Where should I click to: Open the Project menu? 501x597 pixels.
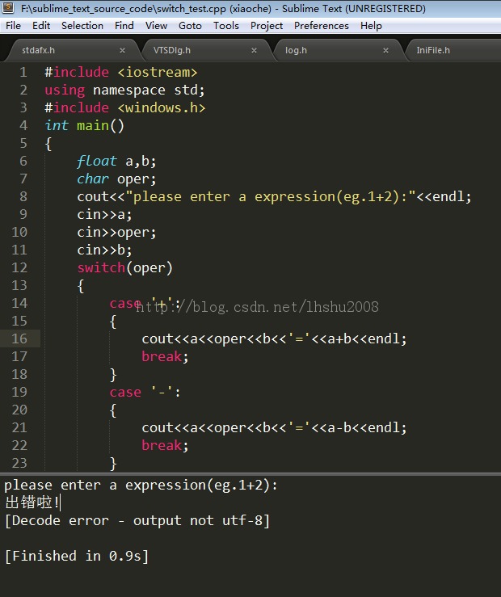pyautogui.click(x=267, y=25)
